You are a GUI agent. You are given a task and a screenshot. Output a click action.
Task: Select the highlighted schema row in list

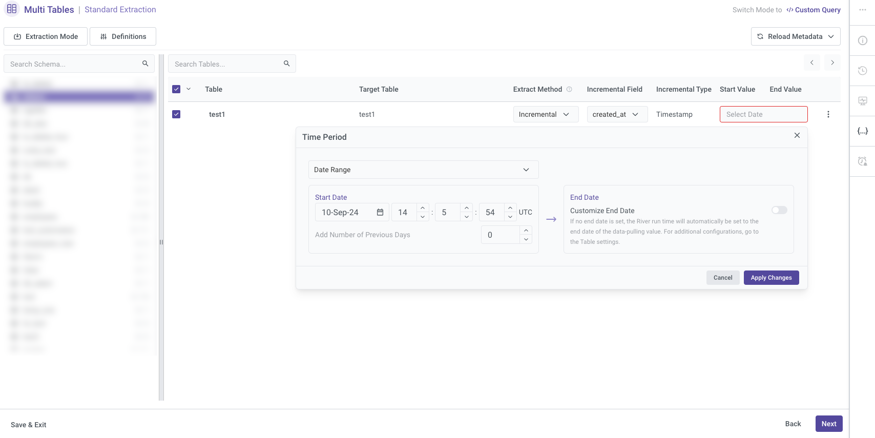[x=79, y=96]
